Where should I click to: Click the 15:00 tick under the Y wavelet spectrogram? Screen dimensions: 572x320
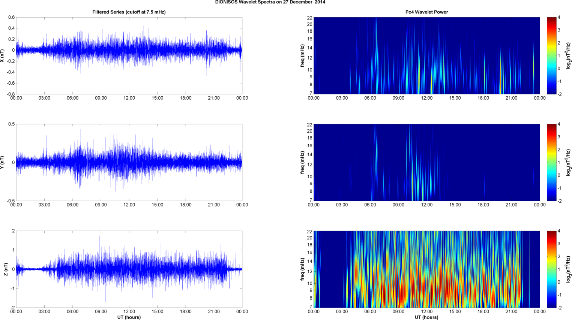(455, 205)
